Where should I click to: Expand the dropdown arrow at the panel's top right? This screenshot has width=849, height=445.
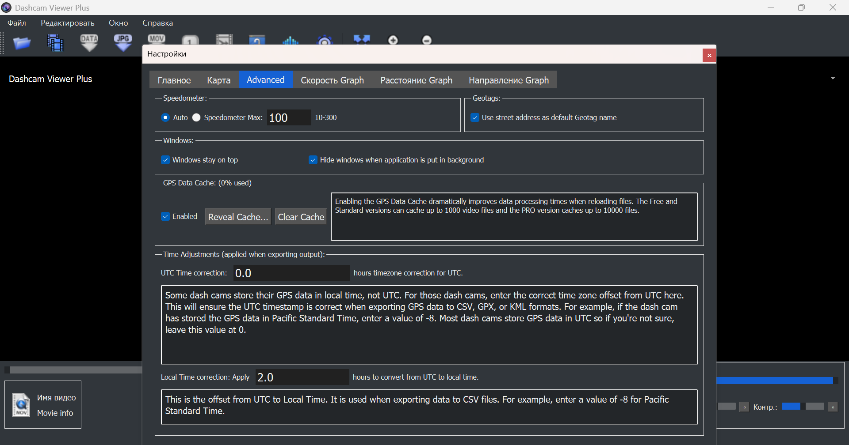(833, 79)
